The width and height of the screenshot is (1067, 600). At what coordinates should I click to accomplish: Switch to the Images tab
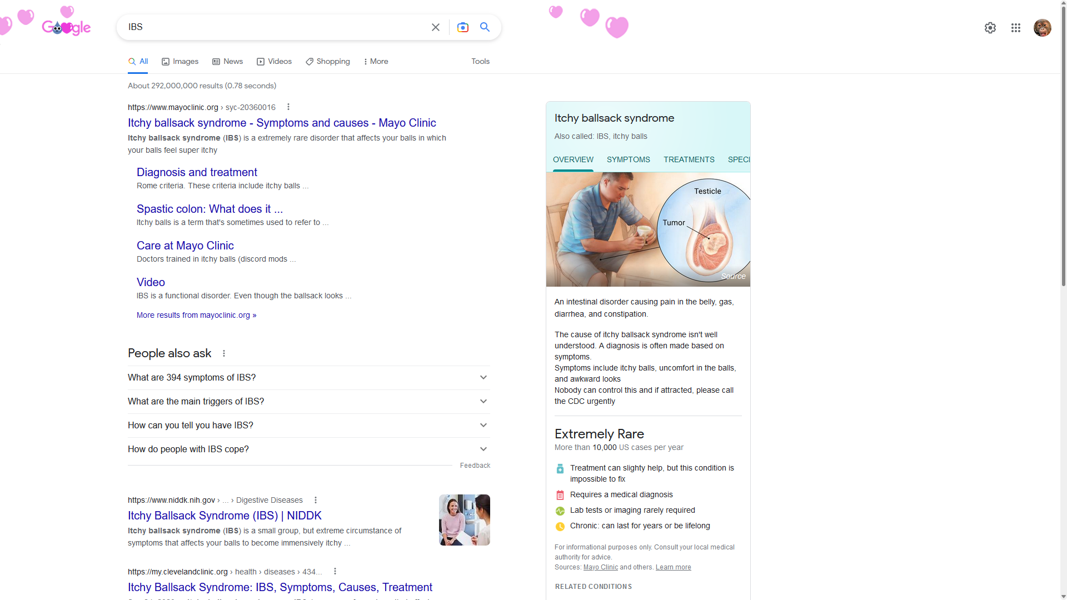pos(180,62)
